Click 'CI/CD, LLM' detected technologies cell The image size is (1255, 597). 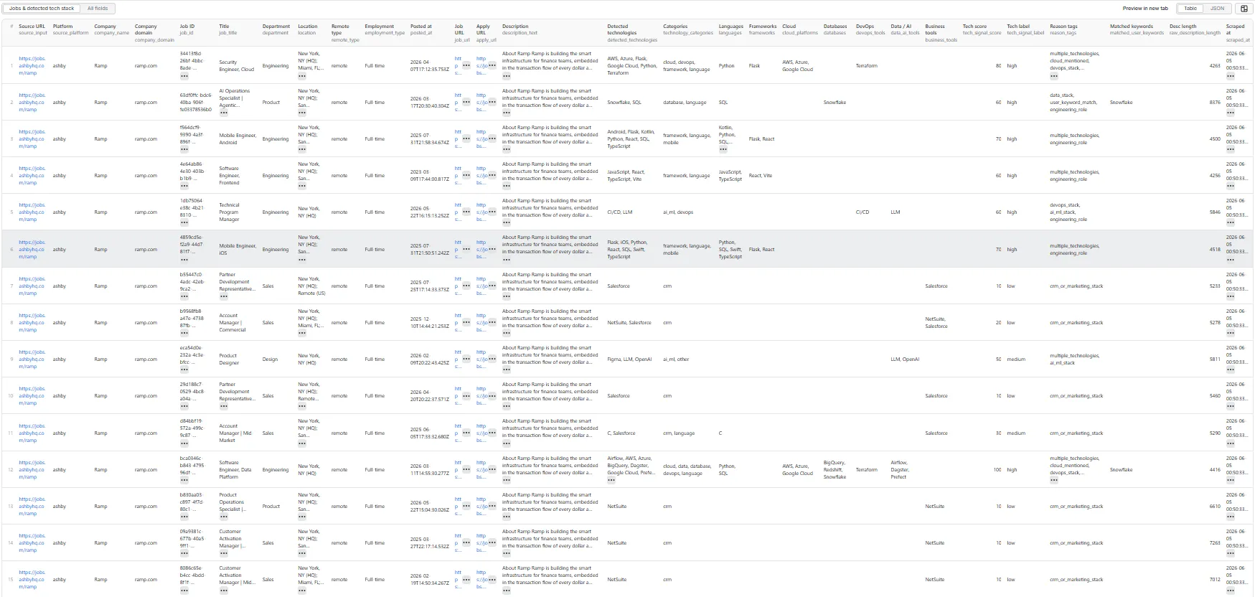[x=620, y=212]
